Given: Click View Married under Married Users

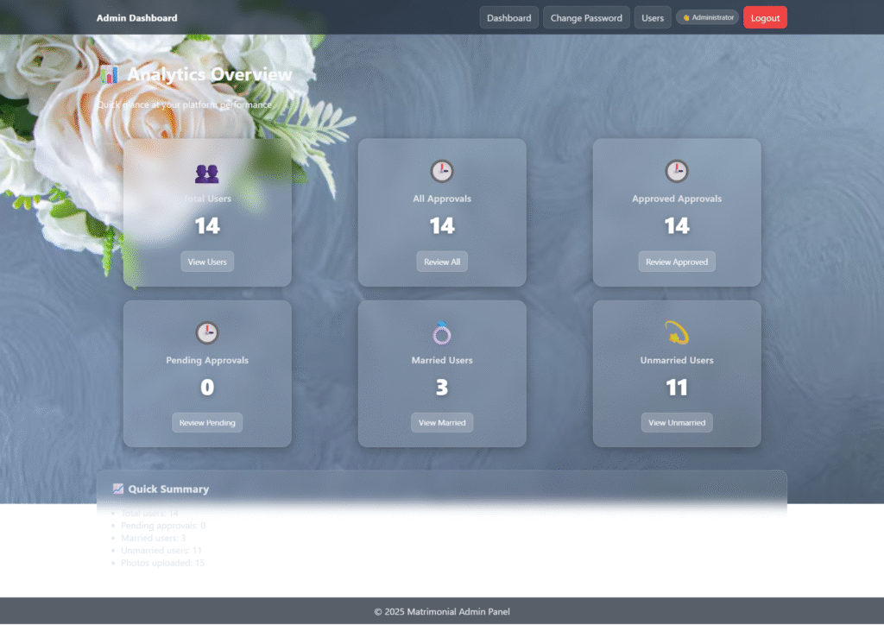Looking at the screenshot, I should tap(442, 422).
